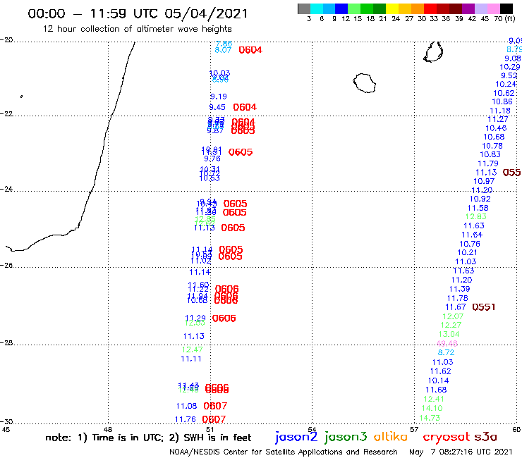Screen dimensions: 522x458
Task: Click the wave height value '9.76'
Action: point(212,159)
